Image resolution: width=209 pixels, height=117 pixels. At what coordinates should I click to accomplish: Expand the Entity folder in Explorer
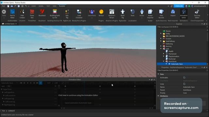tap(161, 33)
